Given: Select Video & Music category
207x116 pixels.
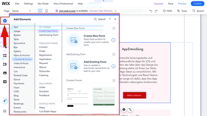Looking at the screenshot, I should 21,63.
